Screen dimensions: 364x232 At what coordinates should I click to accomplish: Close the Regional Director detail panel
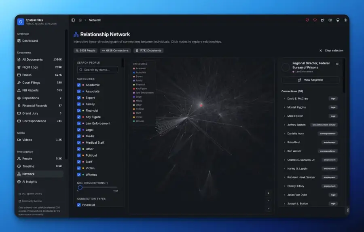pyautogui.click(x=337, y=64)
